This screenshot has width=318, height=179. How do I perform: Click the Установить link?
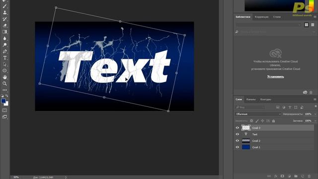click(x=275, y=77)
